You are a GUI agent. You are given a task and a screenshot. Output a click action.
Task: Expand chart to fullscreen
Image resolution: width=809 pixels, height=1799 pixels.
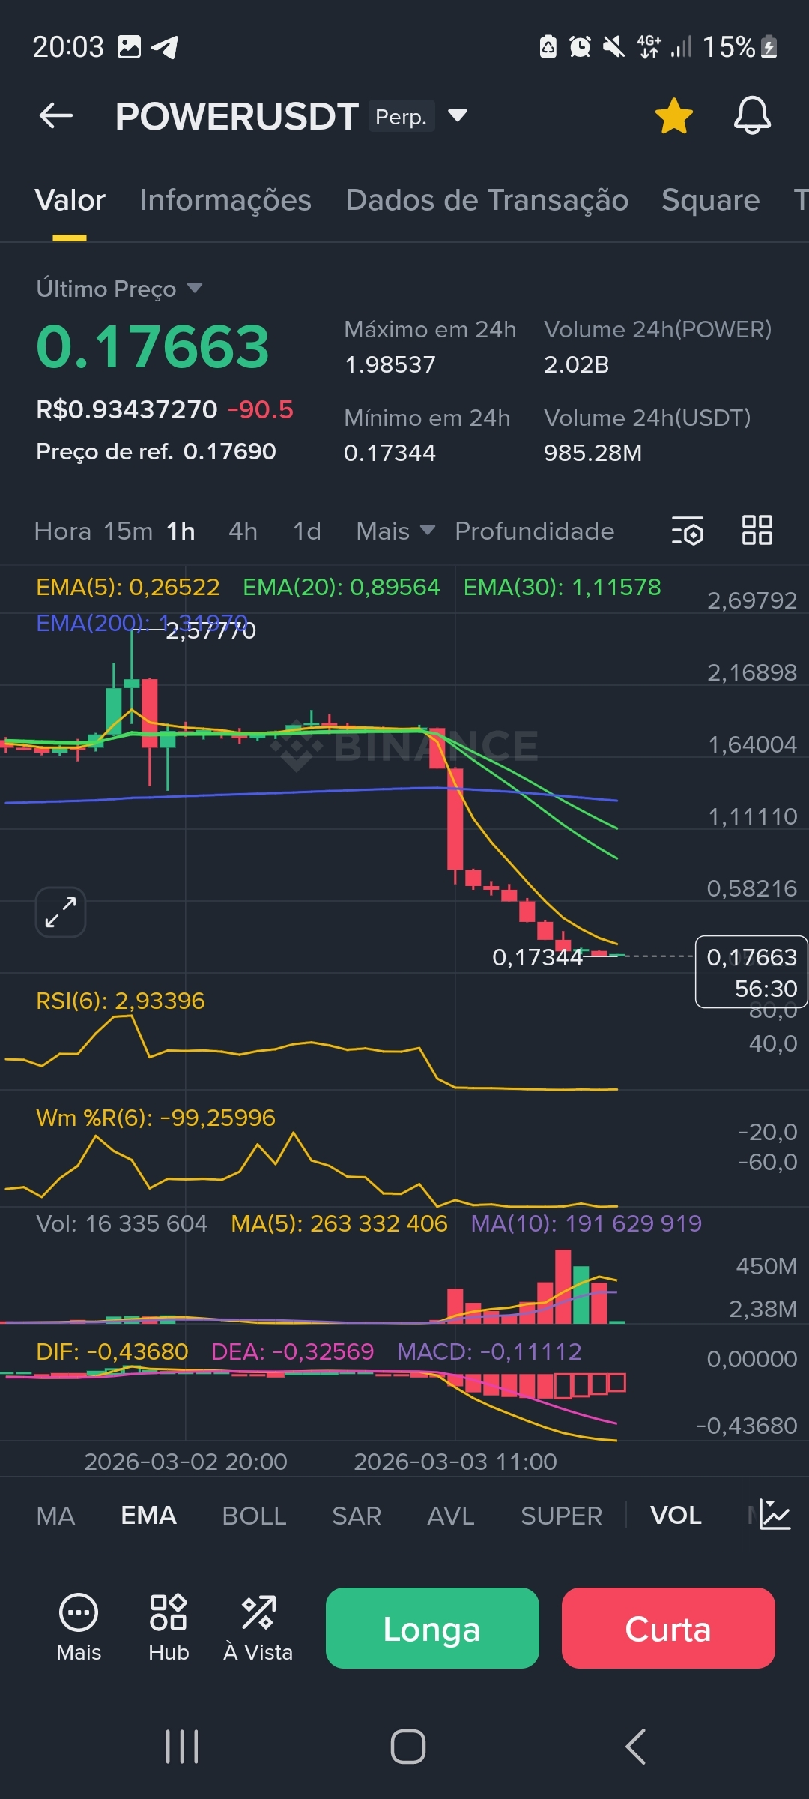pyautogui.click(x=61, y=912)
